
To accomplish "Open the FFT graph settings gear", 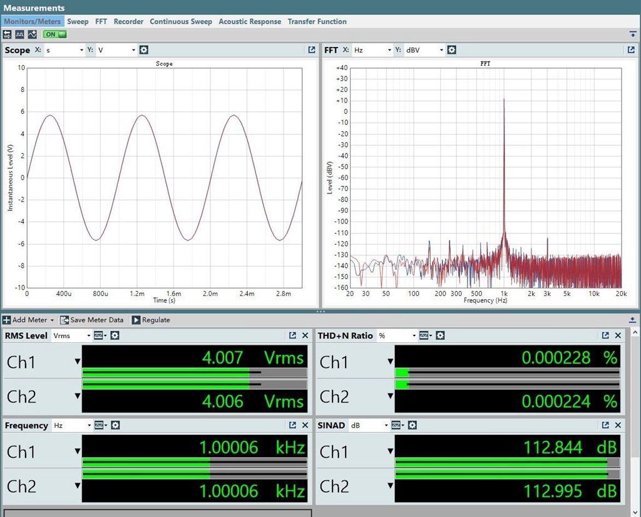I will click(x=452, y=50).
